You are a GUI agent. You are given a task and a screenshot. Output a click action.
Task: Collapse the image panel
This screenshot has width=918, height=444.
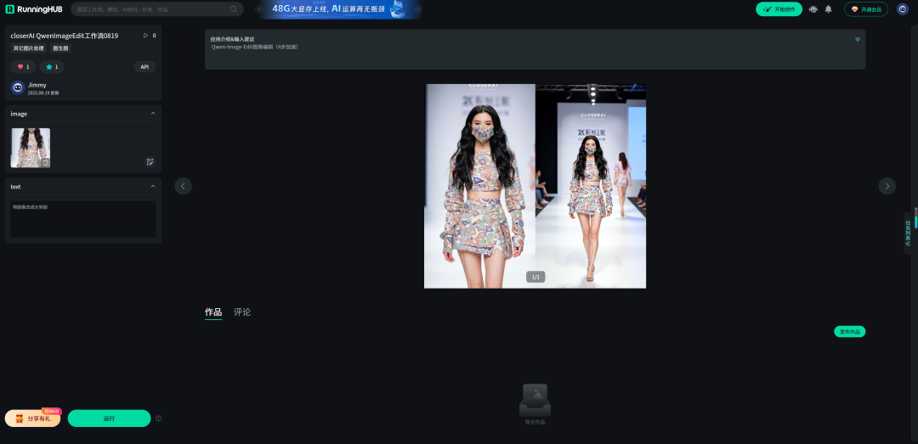(x=153, y=114)
